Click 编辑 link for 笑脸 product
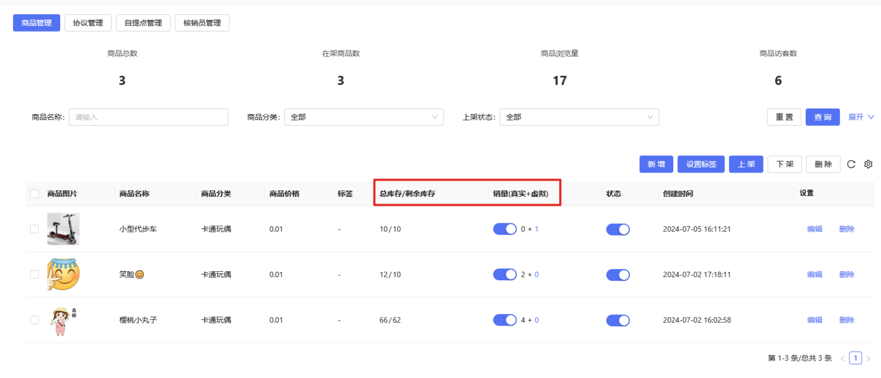The height and width of the screenshot is (378, 881). tap(814, 275)
